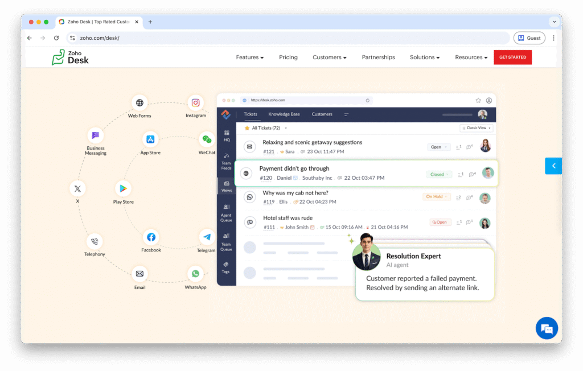Screen dimensions: 583x371
Task: Click the Guest profile button
Action: [x=529, y=38]
